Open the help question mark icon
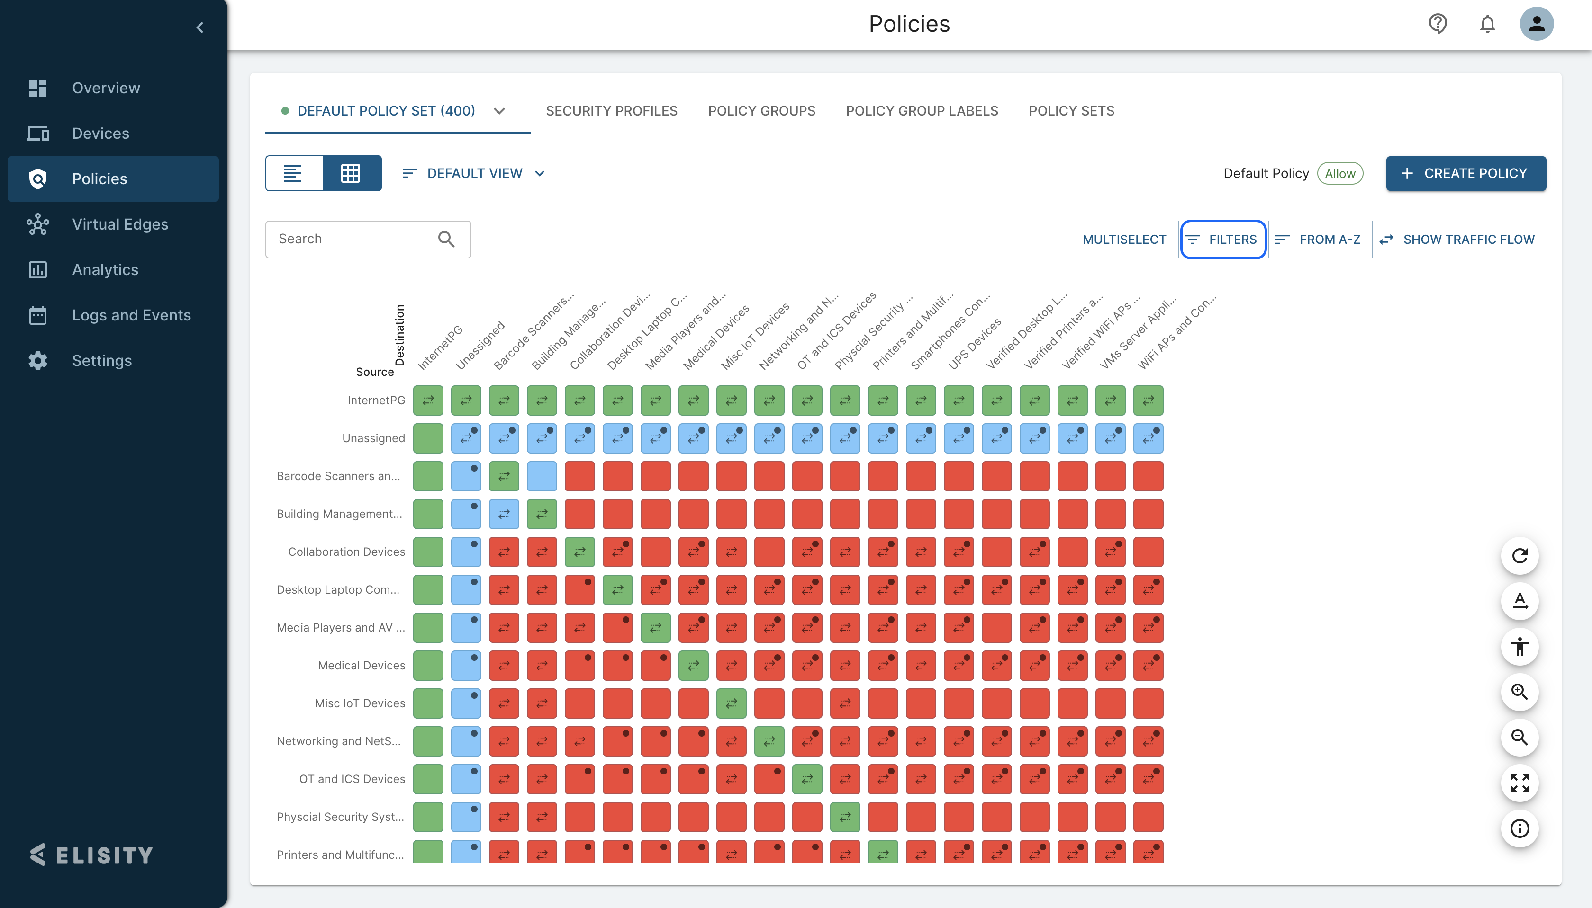This screenshot has height=908, width=1592. pyautogui.click(x=1438, y=24)
